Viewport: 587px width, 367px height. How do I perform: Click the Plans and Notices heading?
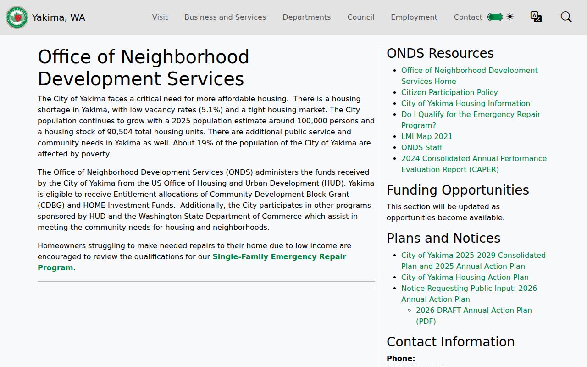click(443, 238)
